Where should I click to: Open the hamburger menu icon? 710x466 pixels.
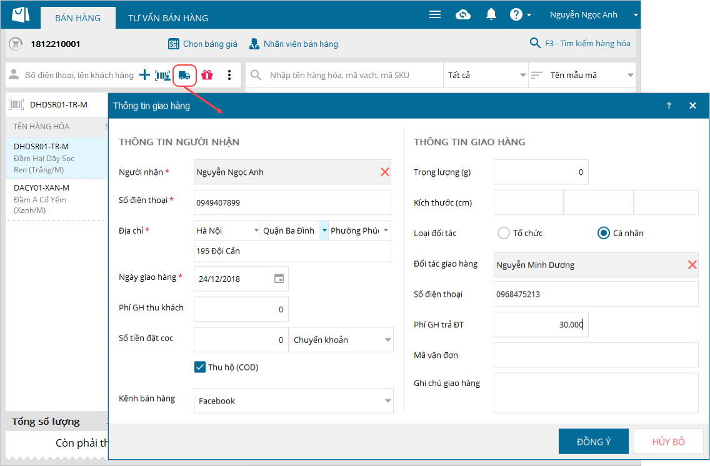pos(435,15)
